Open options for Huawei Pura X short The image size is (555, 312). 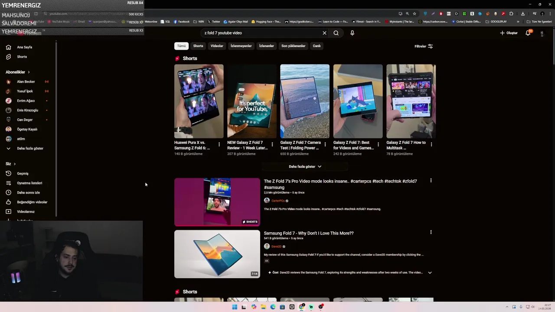(219, 144)
